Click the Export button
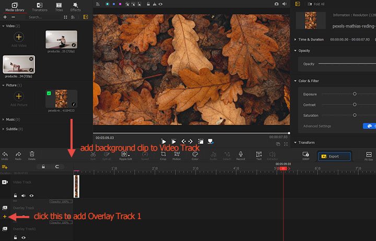This screenshot has height=241, width=376. pyautogui.click(x=334, y=156)
